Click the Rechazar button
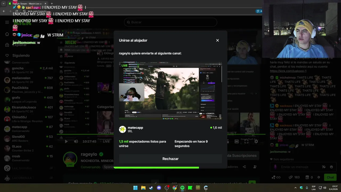341x192 pixels. (170, 159)
